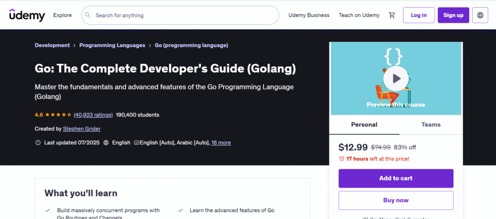Open instructor Stephen Grider's profile

pyautogui.click(x=81, y=129)
